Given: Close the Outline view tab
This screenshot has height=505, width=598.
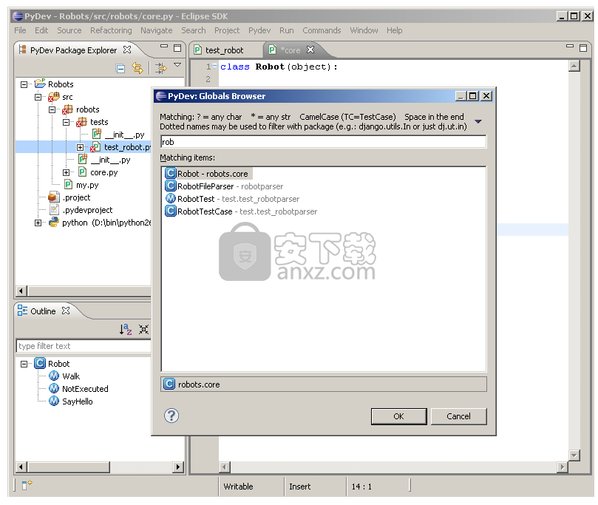Looking at the screenshot, I should click(66, 311).
